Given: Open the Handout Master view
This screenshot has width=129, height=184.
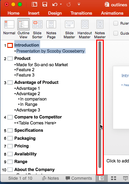Looking at the screenshot, I should point(85,24).
